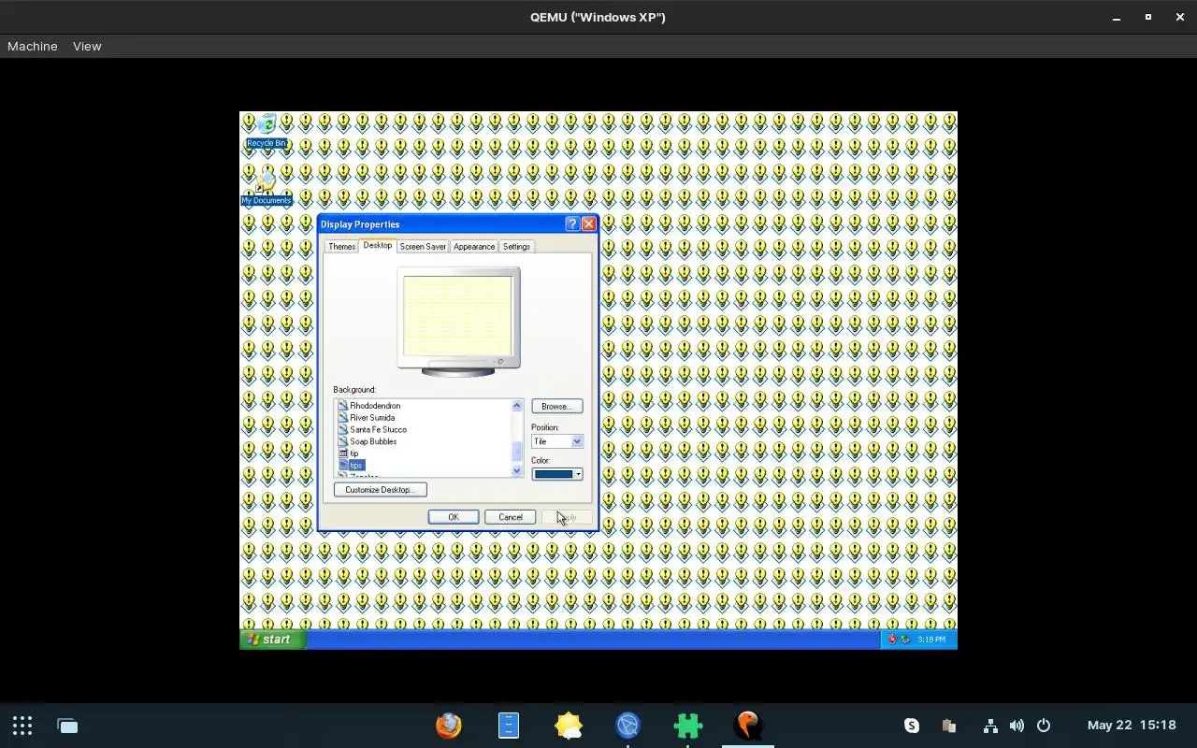Open the QEMU View menu

click(x=87, y=46)
